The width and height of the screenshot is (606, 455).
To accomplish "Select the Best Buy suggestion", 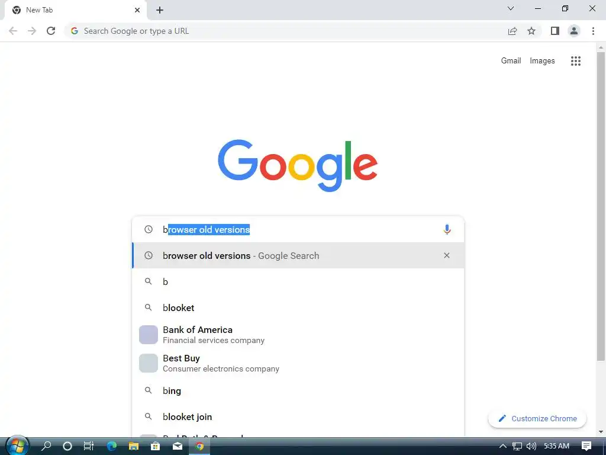I will (298, 363).
